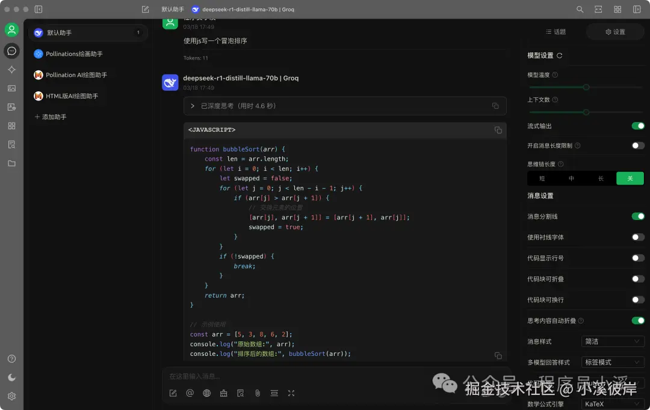Select the HTML版AI绘图助手 assistant
Screen dimensions: 650x410
tap(88, 96)
